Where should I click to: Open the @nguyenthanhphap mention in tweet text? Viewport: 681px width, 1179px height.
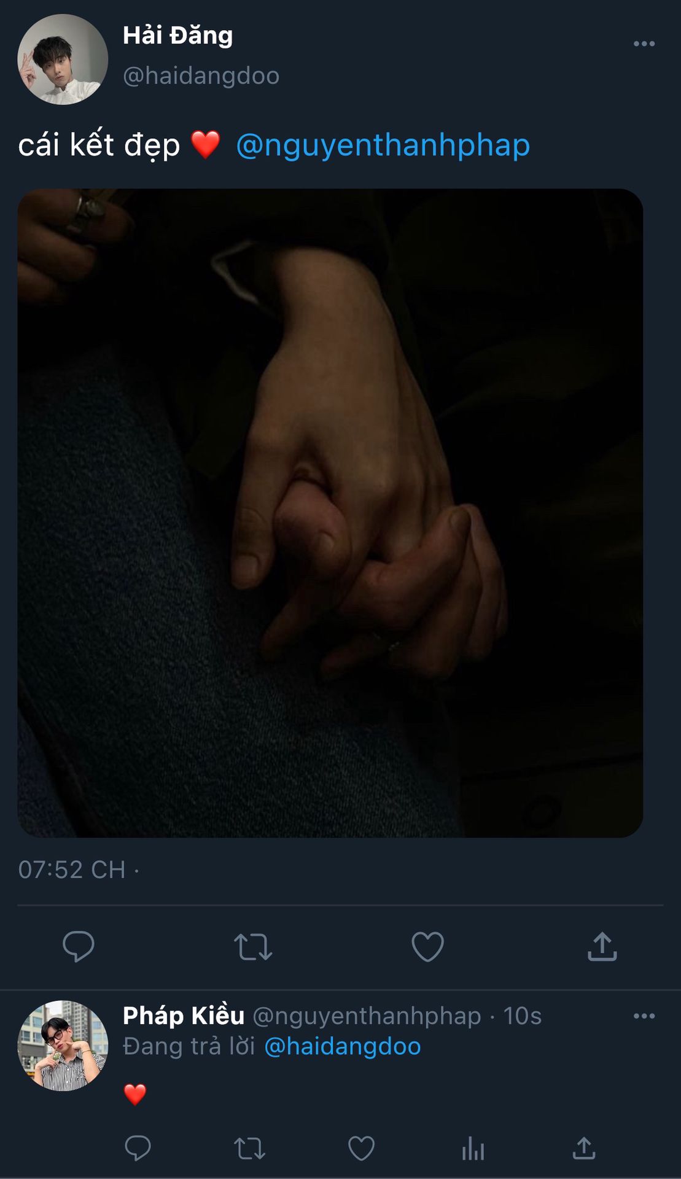click(x=383, y=146)
